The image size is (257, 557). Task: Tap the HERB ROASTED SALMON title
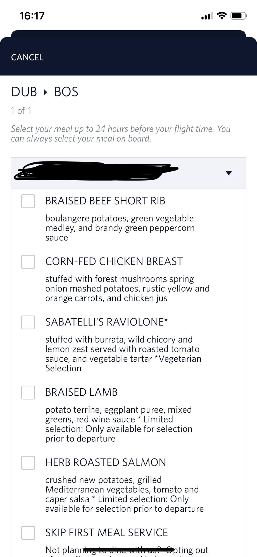[x=106, y=462]
